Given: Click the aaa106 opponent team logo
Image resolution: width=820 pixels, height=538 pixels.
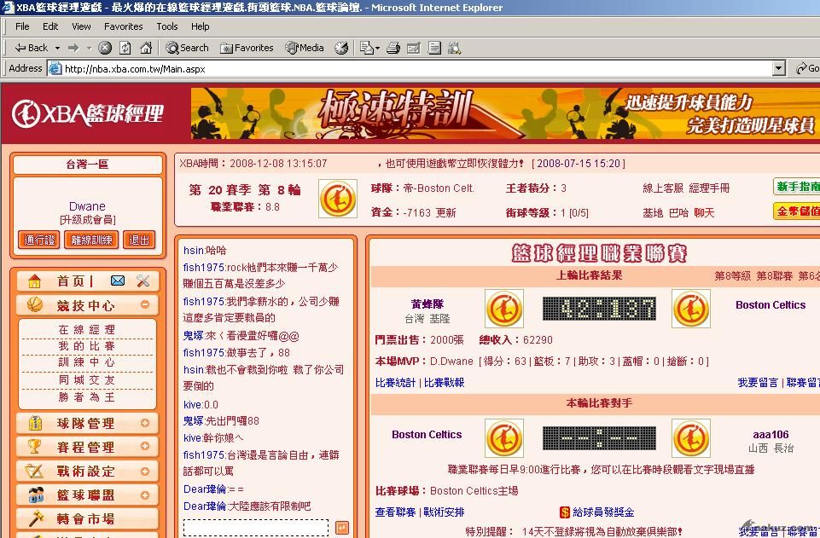Looking at the screenshot, I should click(x=691, y=438).
